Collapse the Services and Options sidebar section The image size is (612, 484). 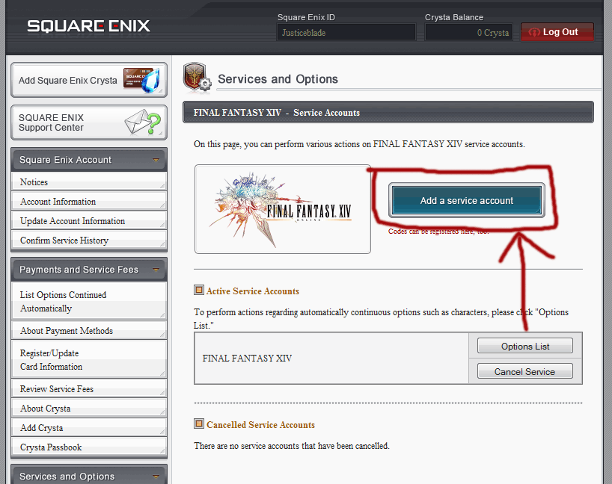(156, 476)
